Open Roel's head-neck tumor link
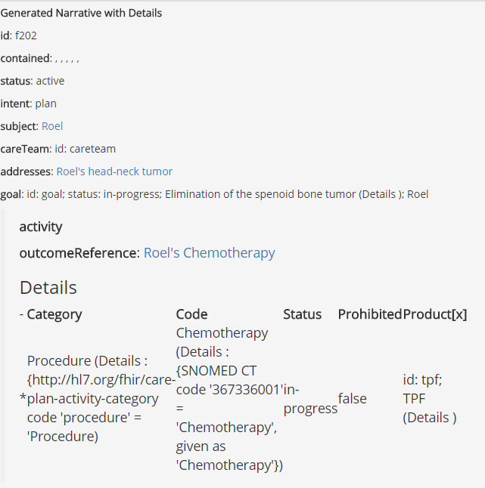The image size is (485, 488). tap(114, 171)
